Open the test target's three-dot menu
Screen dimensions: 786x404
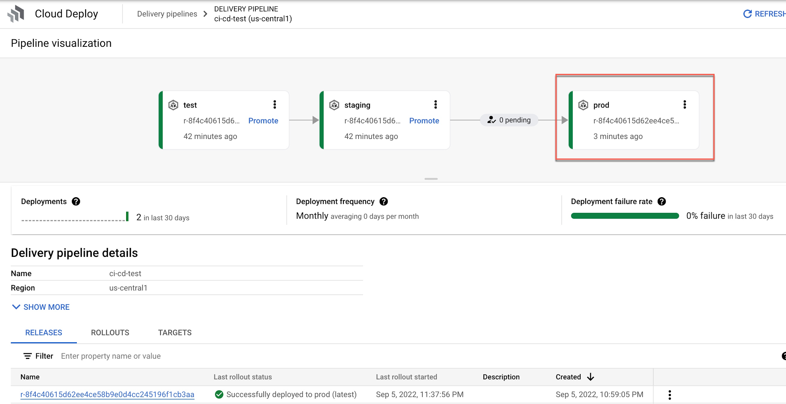(275, 105)
